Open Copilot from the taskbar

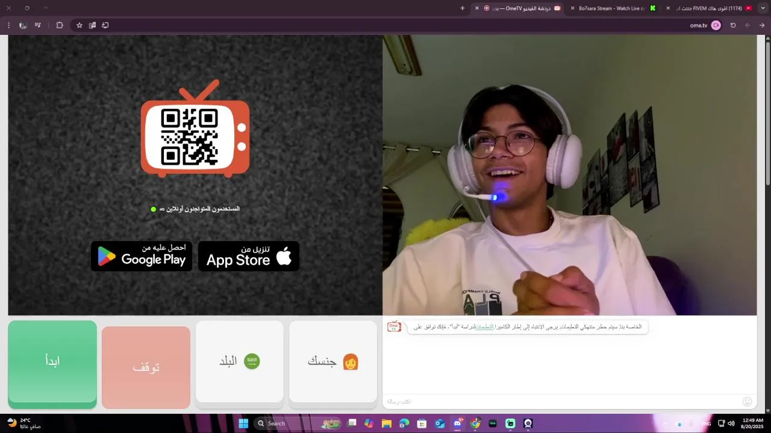pyautogui.click(x=369, y=423)
